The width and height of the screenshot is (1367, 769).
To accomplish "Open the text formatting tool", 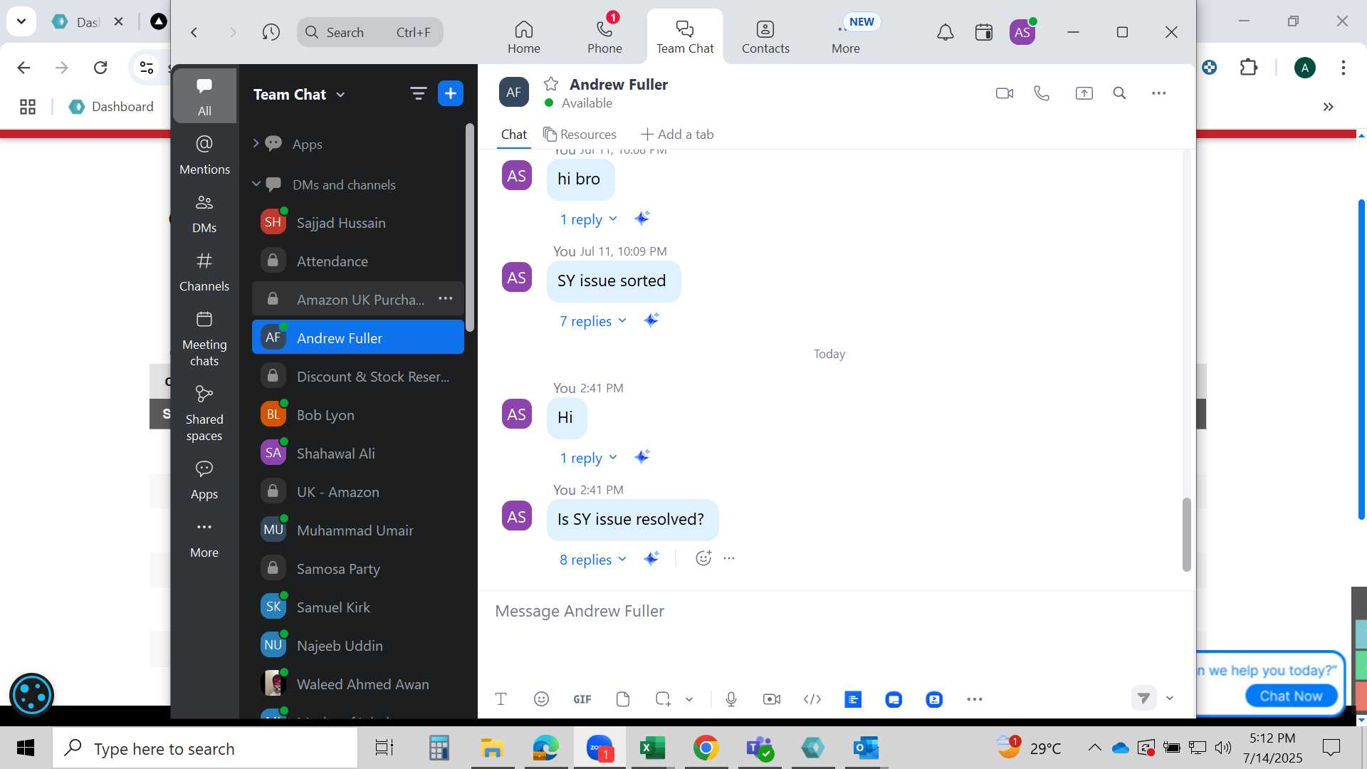I will pos(501,699).
